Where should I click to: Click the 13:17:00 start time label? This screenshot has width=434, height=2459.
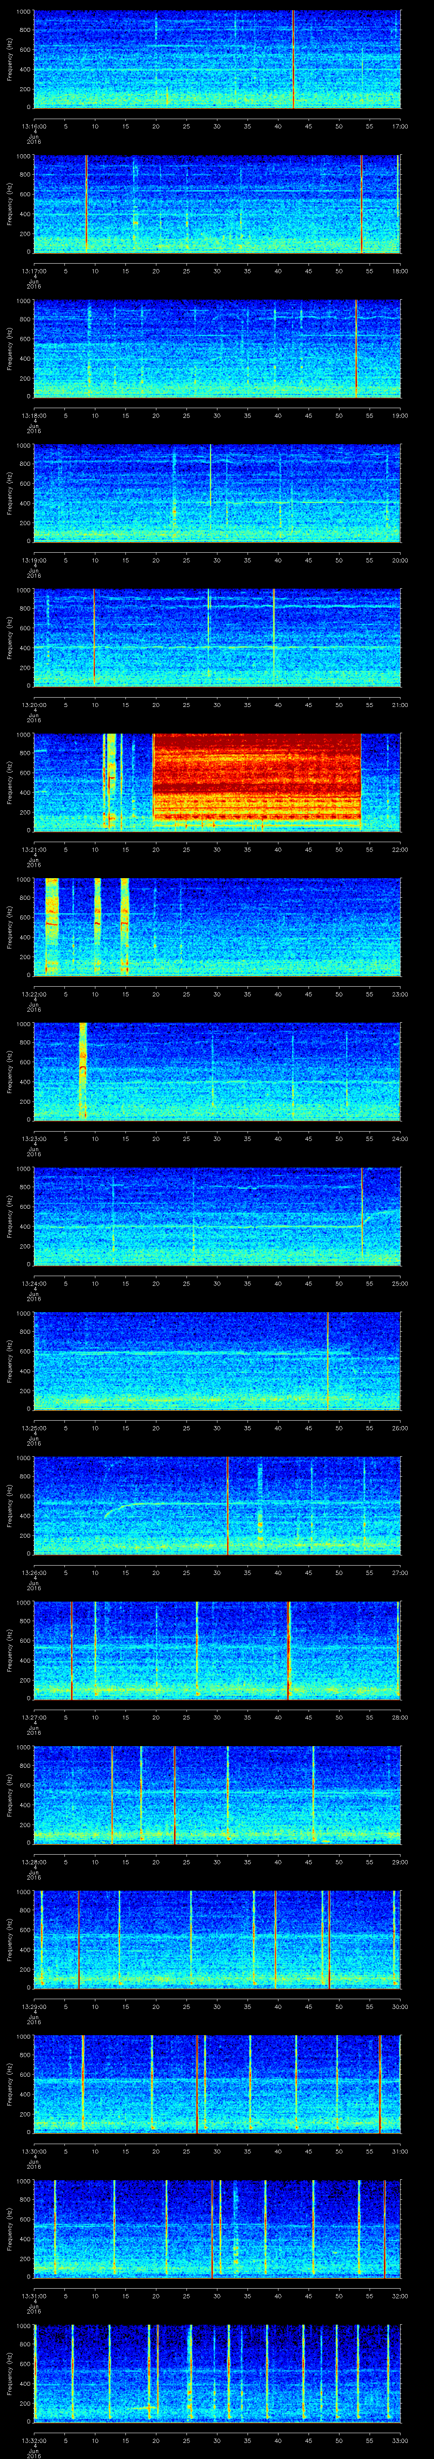click(34, 271)
